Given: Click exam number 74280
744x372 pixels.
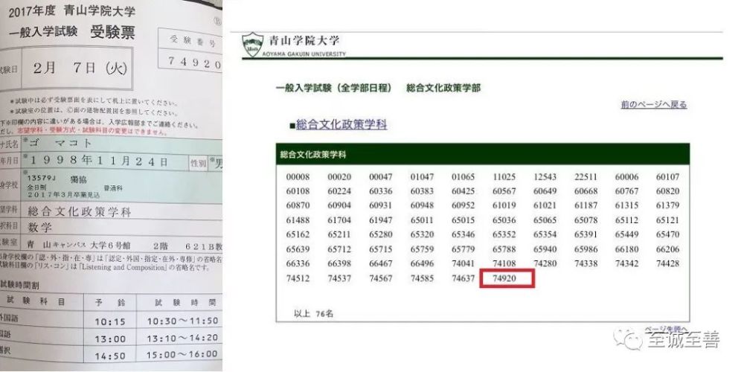Looking at the screenshot, I should point(545,263).
